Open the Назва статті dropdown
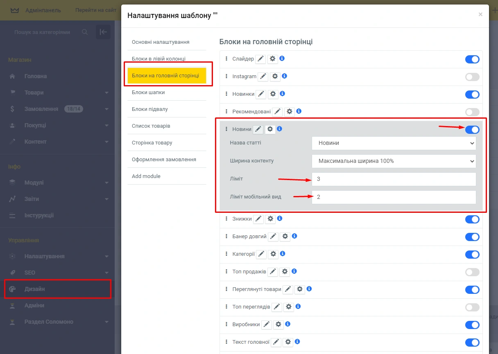 pos(394,143)
